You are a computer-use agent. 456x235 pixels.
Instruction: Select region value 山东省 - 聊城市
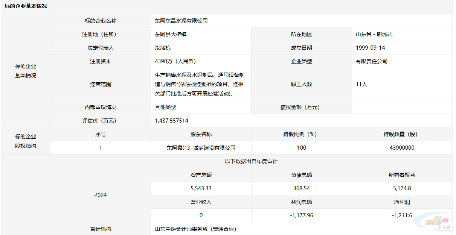click(374, 34)
